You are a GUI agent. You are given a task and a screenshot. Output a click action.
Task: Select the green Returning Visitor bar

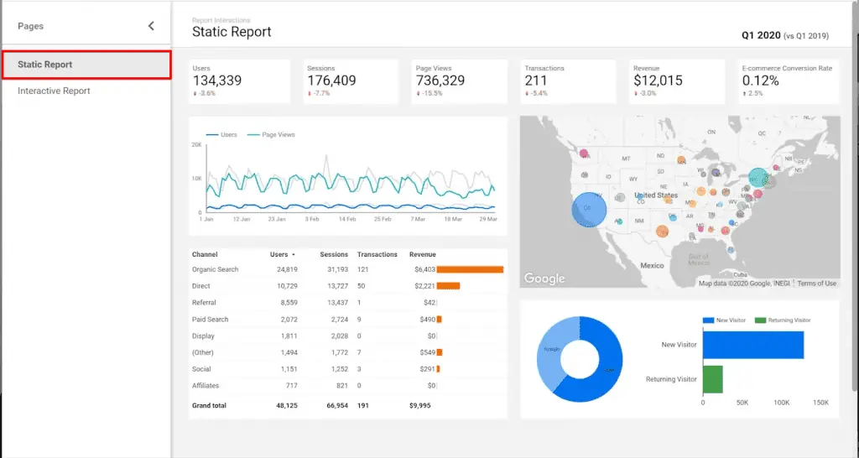coord(712,379)
